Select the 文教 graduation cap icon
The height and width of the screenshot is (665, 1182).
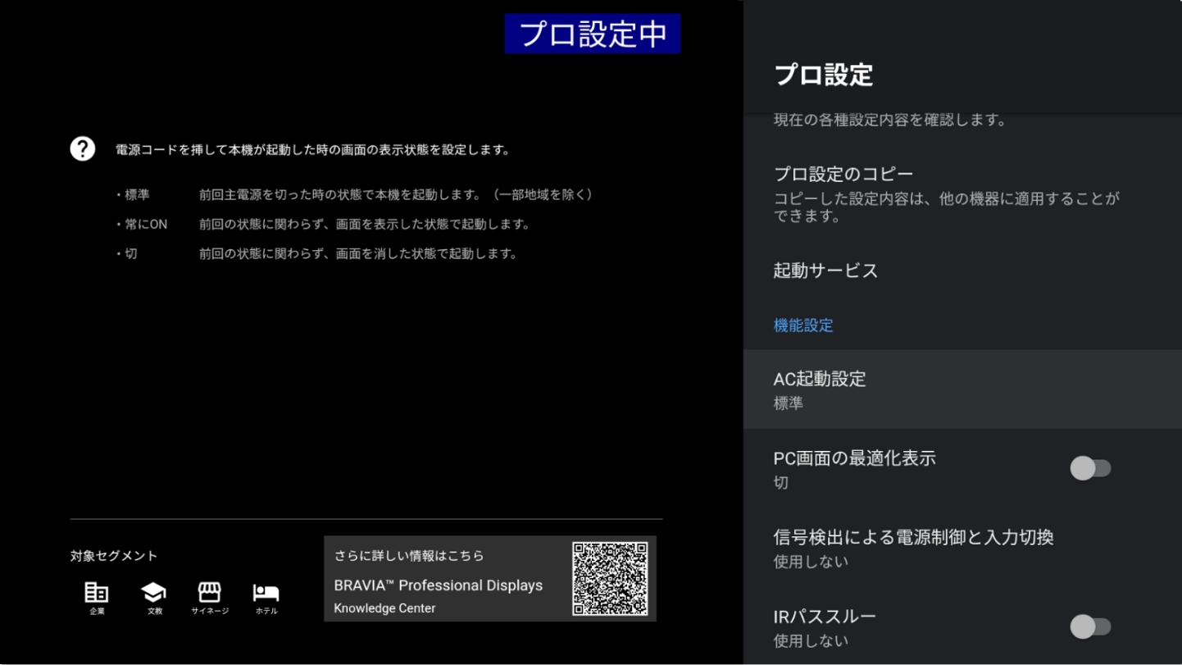pos(153,593)
